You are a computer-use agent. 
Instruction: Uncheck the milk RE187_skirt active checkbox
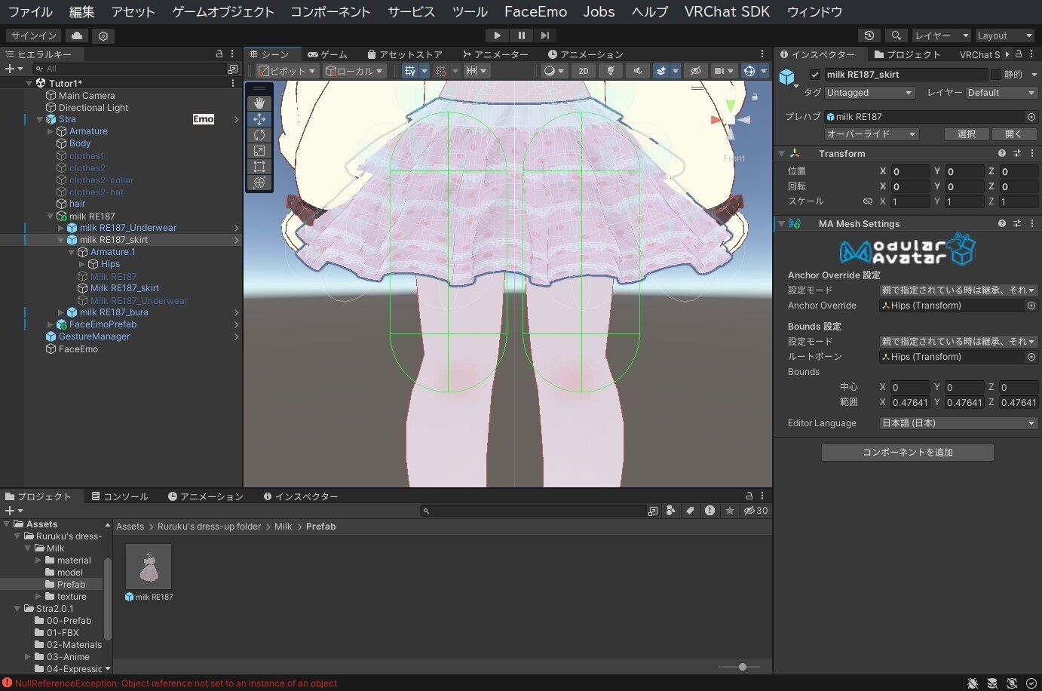tap(815, 74)
